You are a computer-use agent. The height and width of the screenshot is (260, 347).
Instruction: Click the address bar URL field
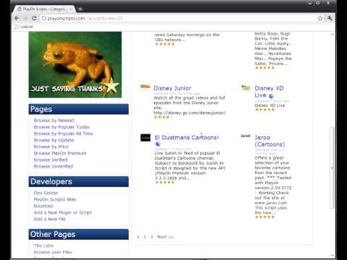pos(179,18)
